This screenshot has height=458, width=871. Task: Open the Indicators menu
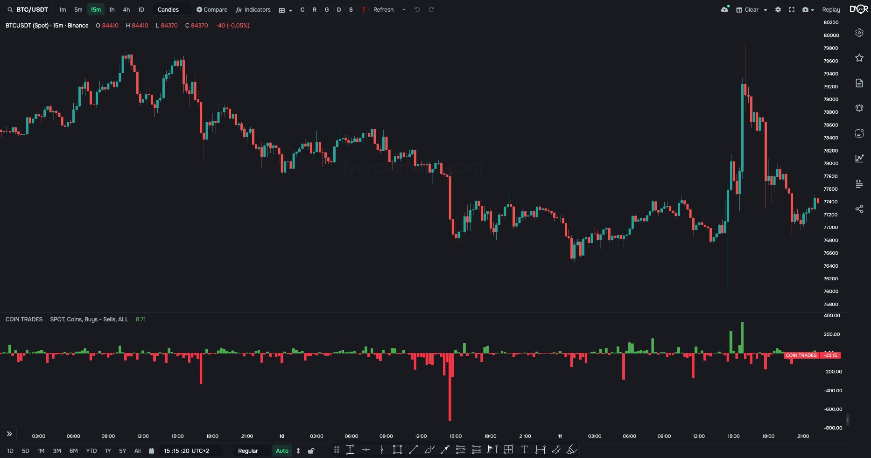pos(253,9)
